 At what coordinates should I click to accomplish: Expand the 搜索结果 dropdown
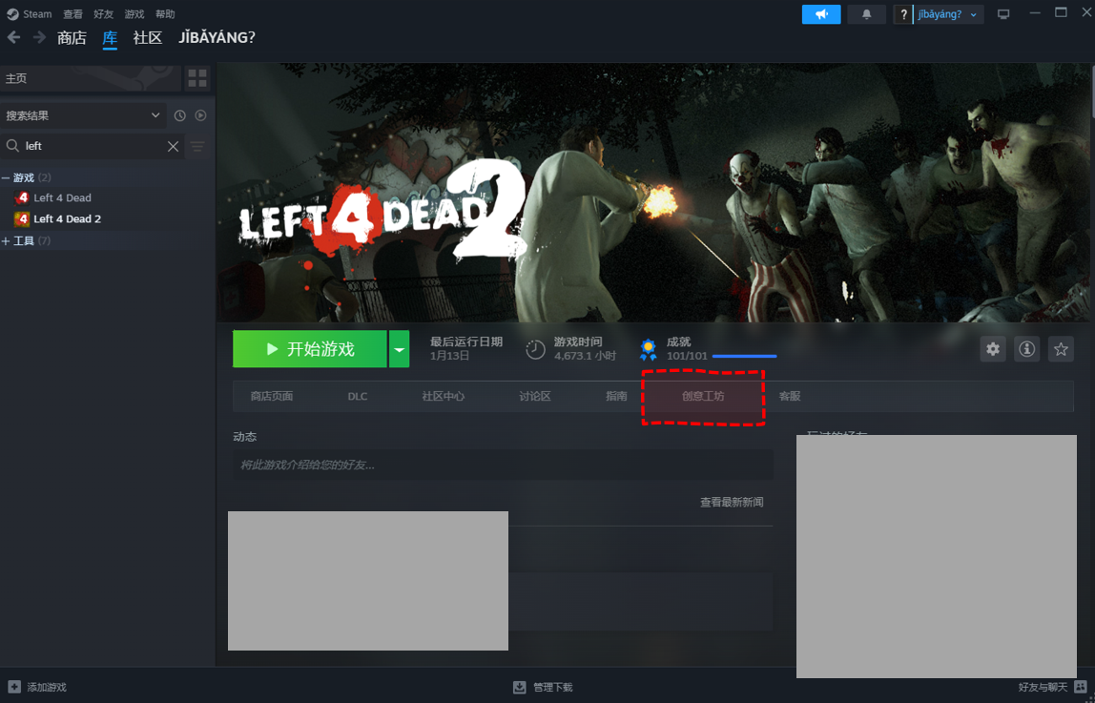pyautogui.click(x=83, y=115)
